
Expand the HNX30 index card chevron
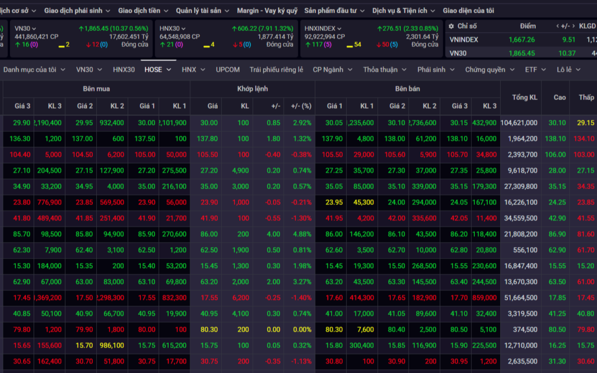pos(183,29)
